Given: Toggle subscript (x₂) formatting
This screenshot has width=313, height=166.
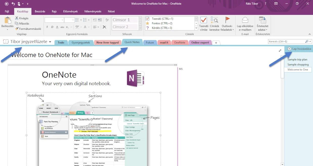Looking at the screenshot, I should (67, 27).
